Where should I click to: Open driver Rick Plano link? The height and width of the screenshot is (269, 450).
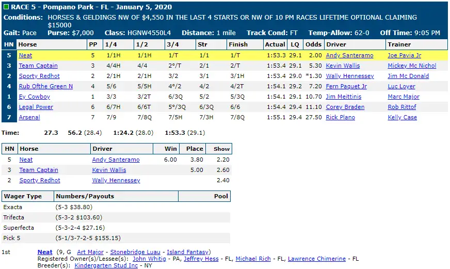click(x=341, y=117)
